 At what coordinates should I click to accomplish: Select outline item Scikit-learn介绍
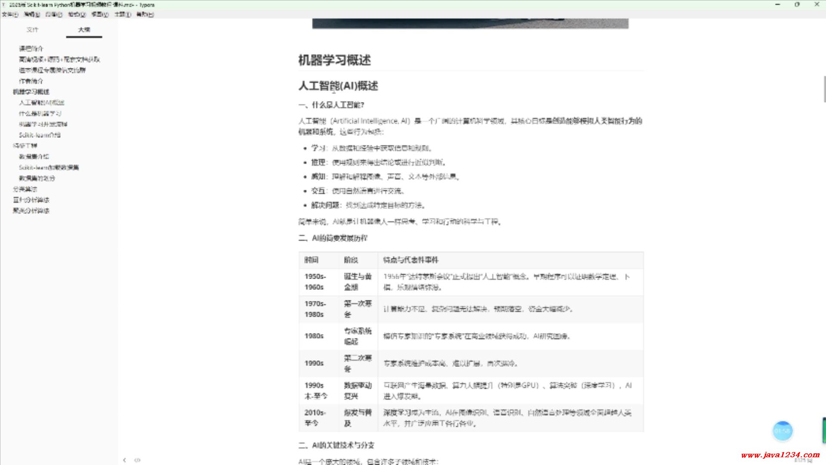[x=40, y=135]
